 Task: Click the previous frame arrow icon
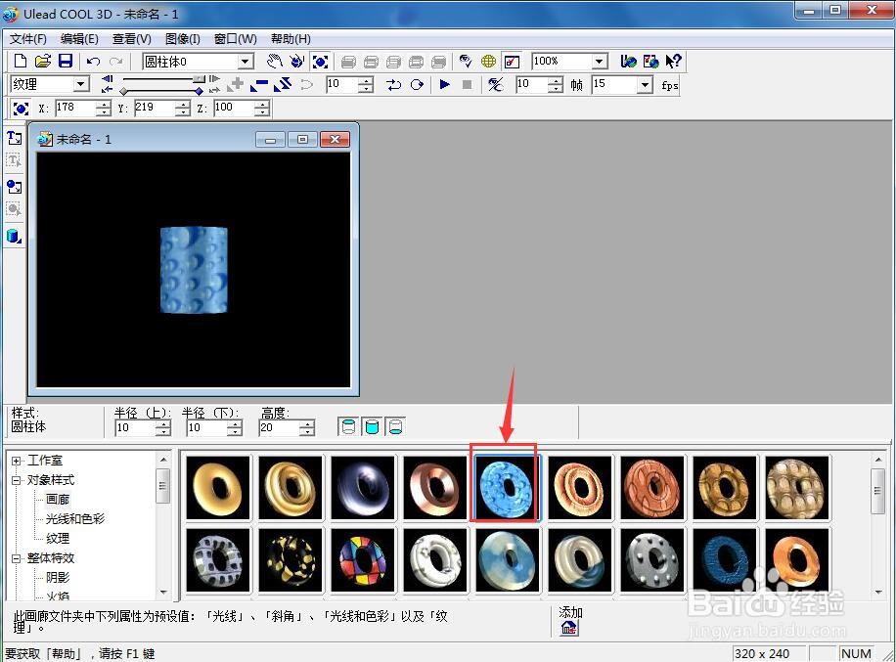(x=107, y=79)
